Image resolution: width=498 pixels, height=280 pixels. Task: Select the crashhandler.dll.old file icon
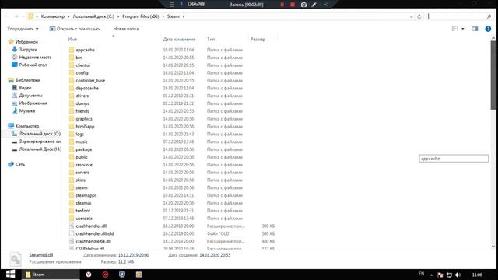coord(72,233)
